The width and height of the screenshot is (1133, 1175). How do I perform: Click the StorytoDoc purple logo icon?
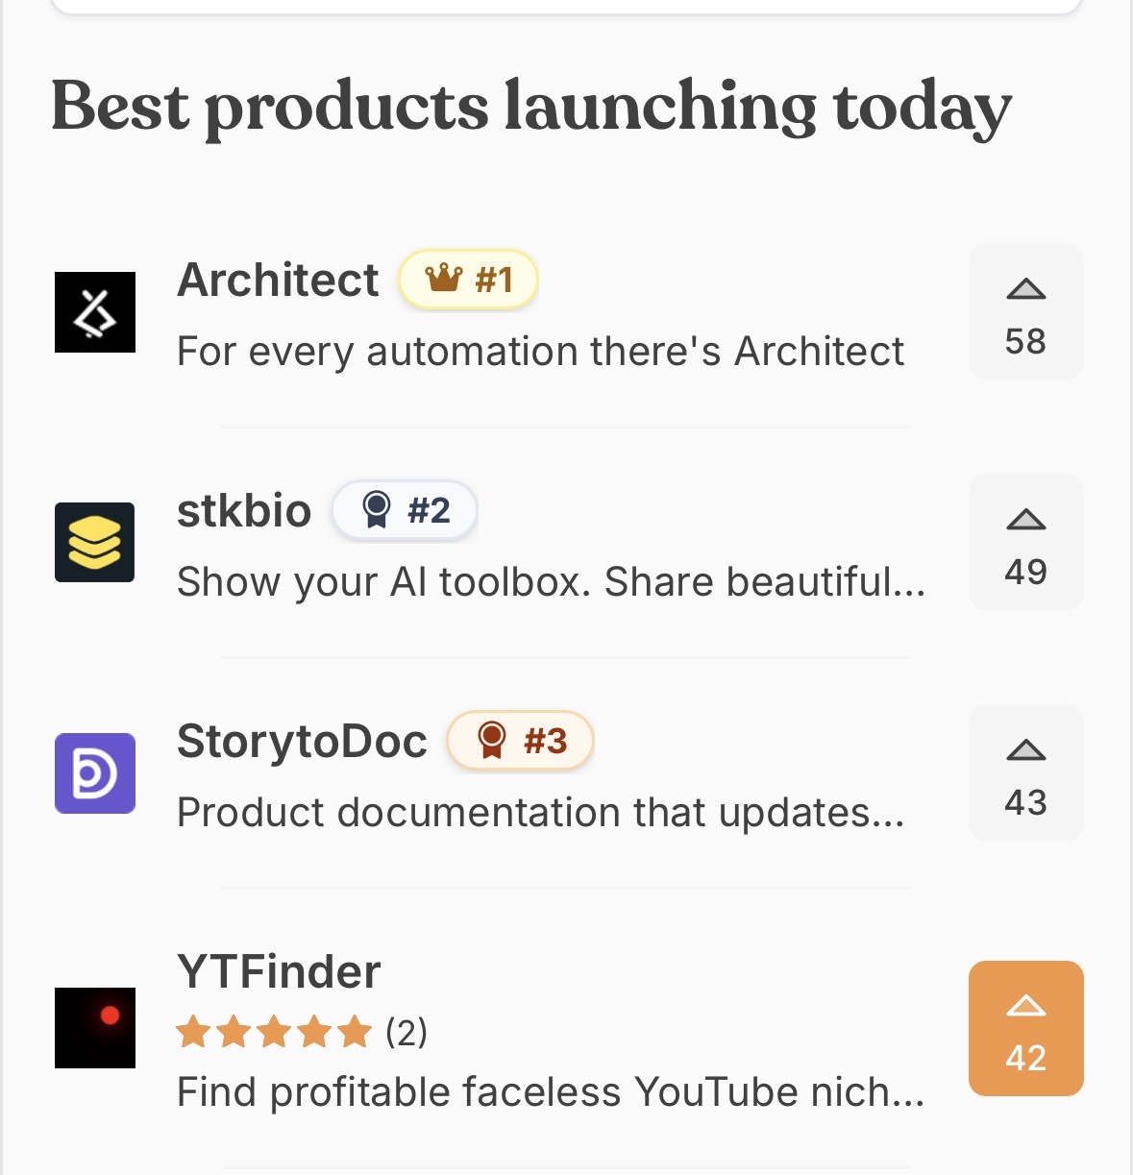(94, 773)
